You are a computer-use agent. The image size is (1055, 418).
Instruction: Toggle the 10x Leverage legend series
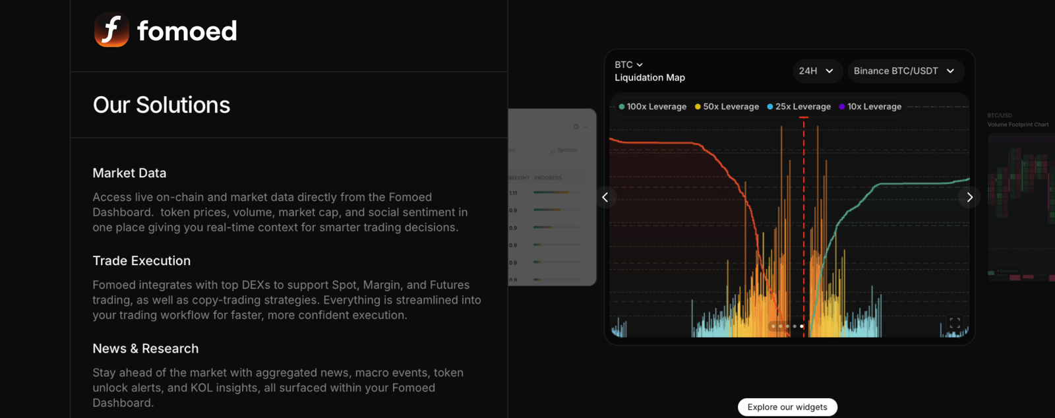pyautogui.click(x=870, y=107)
